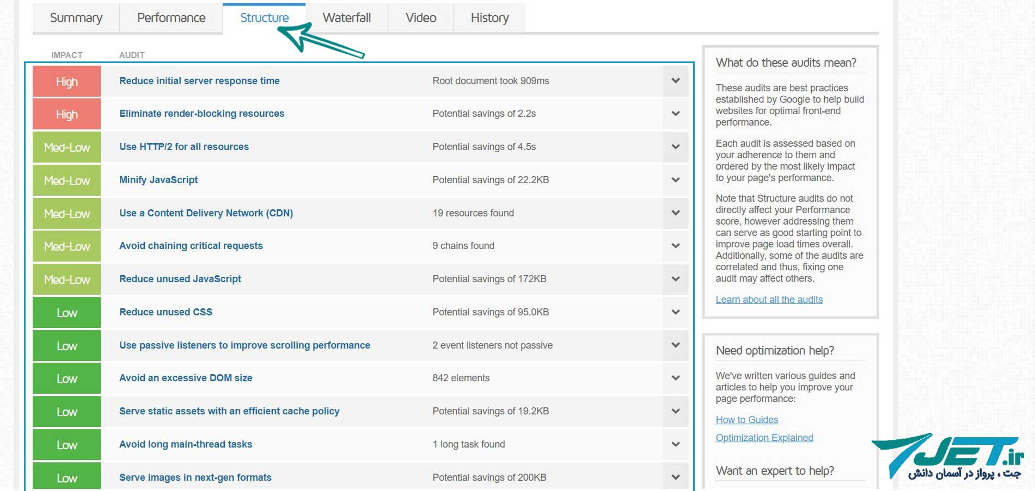The image size is (1035, 491).
Task: Expand next-gen formats row chevron
Action: coord(676,477)
